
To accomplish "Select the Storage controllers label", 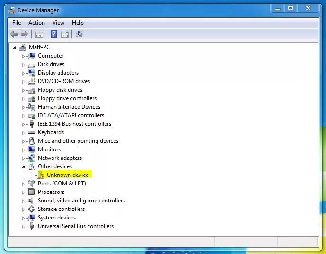I will coord(61,209).
